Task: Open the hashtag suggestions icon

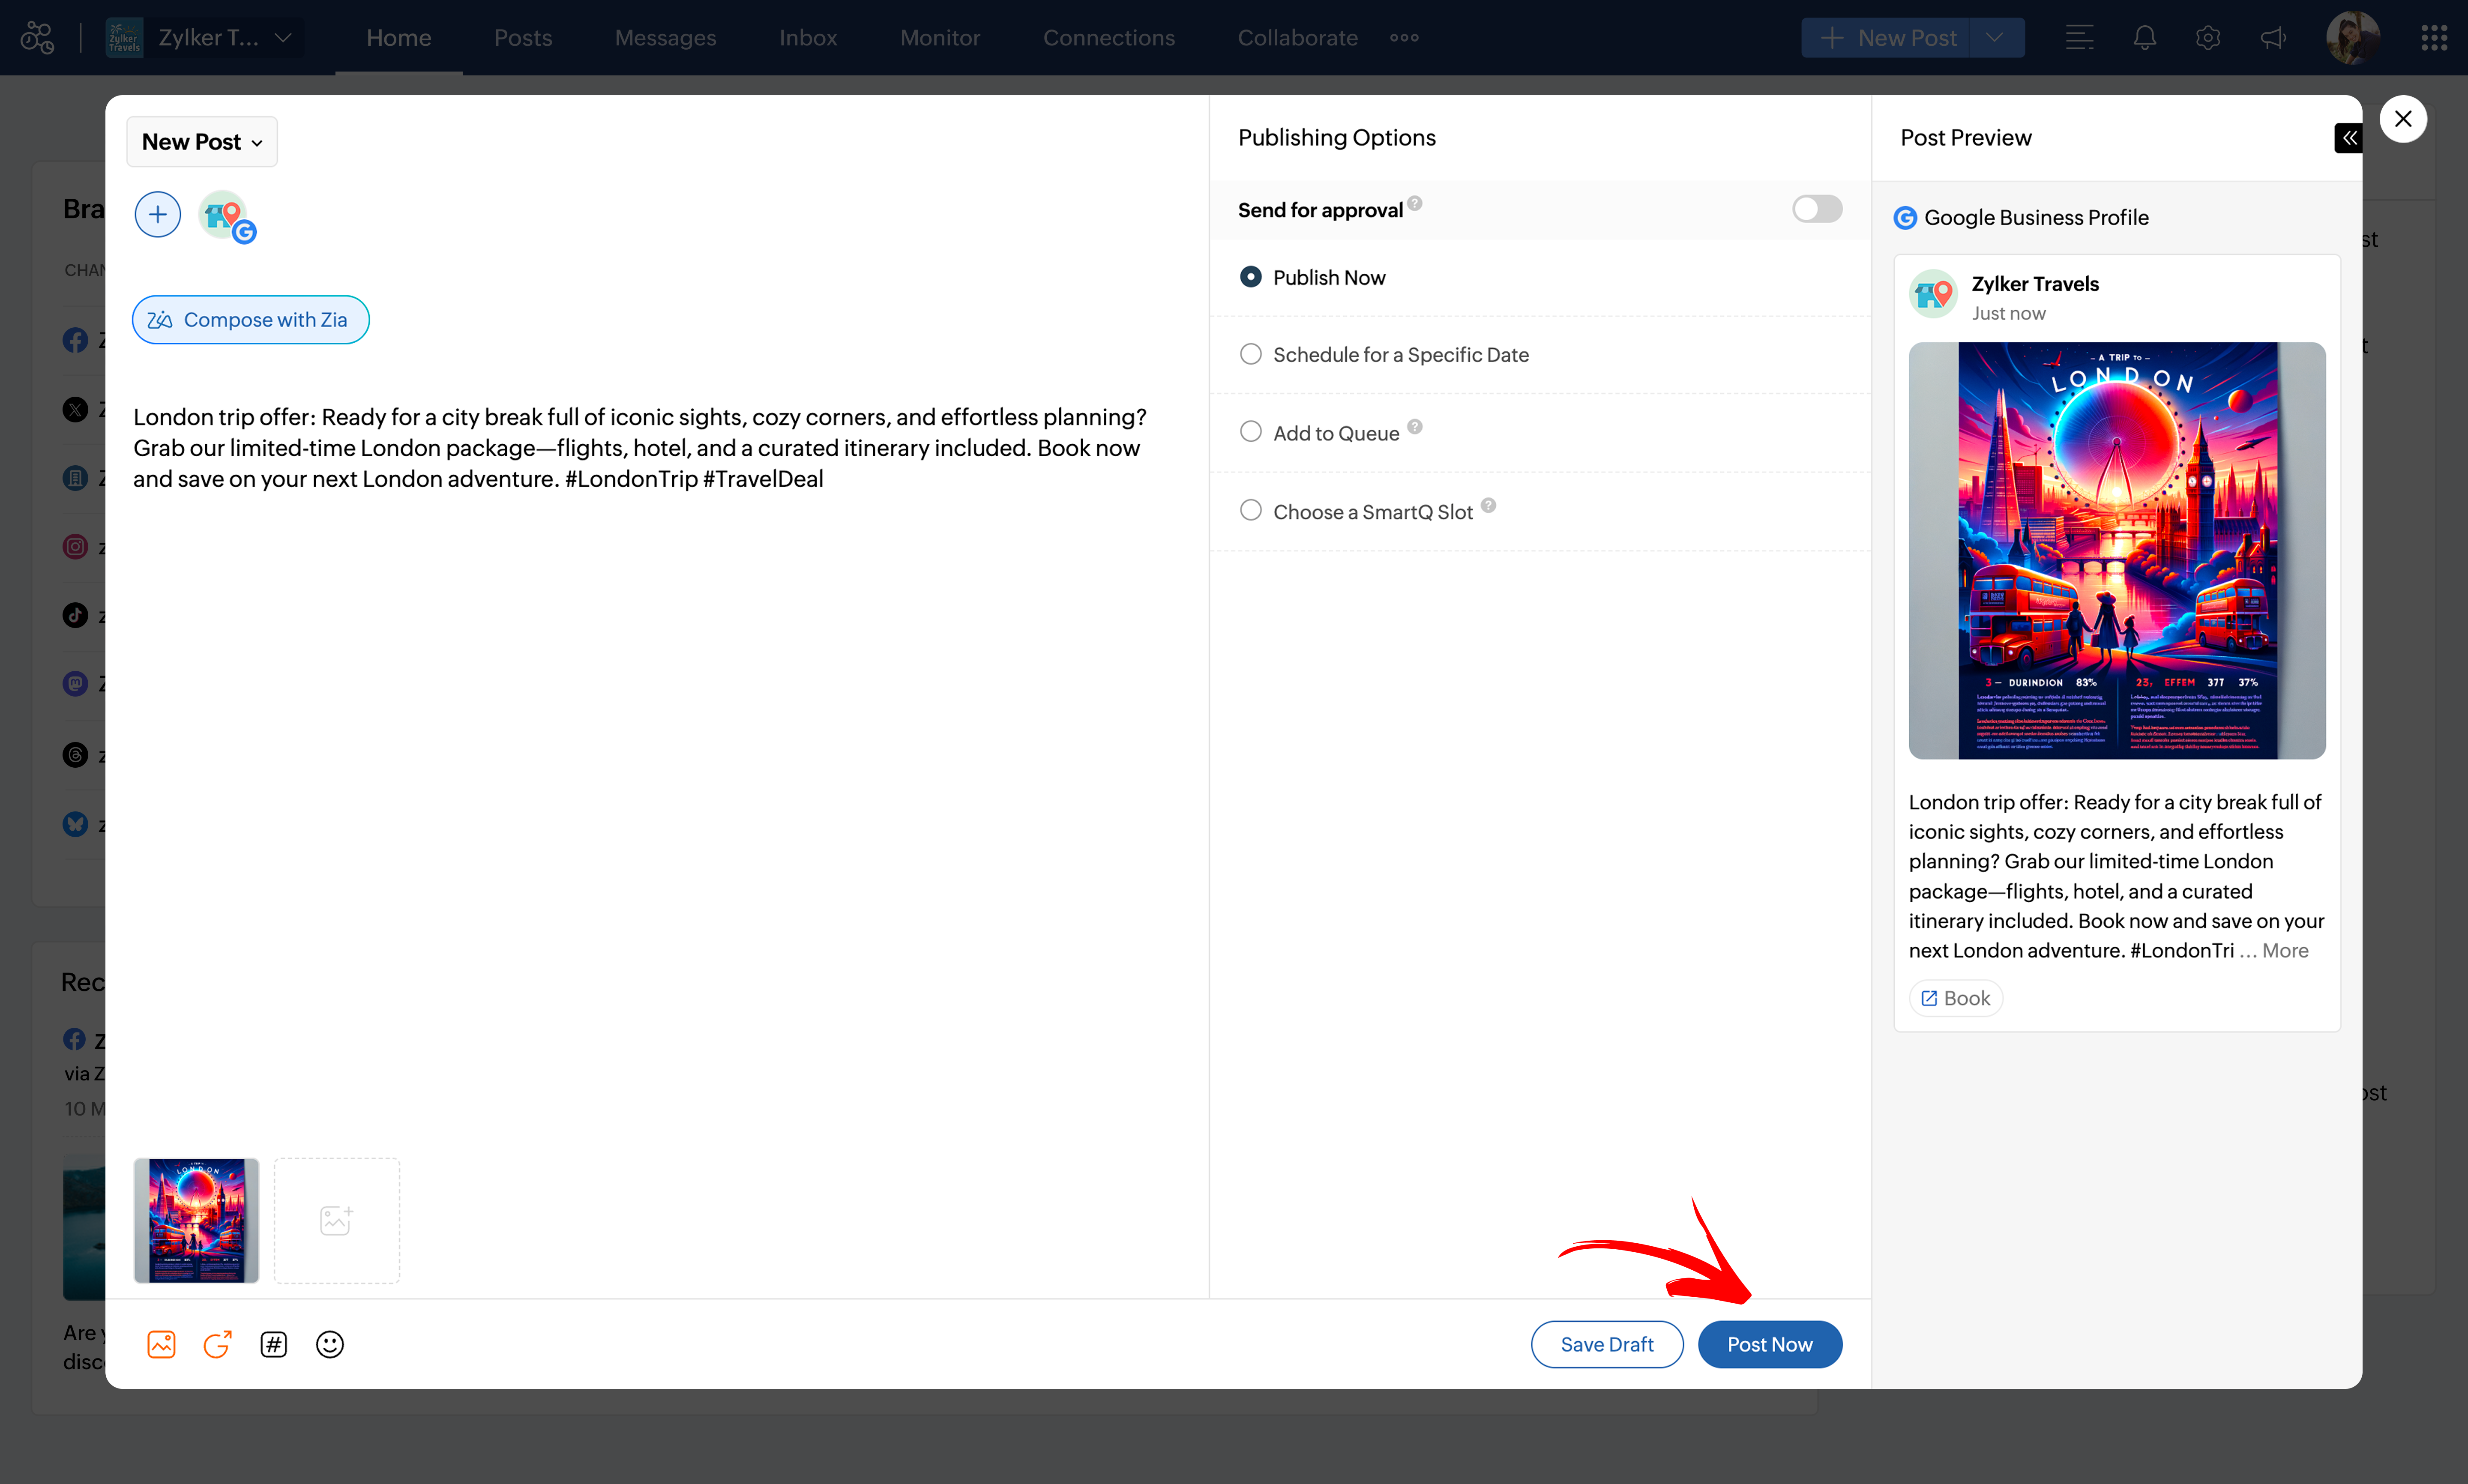Action: (x=273, y=1344)
